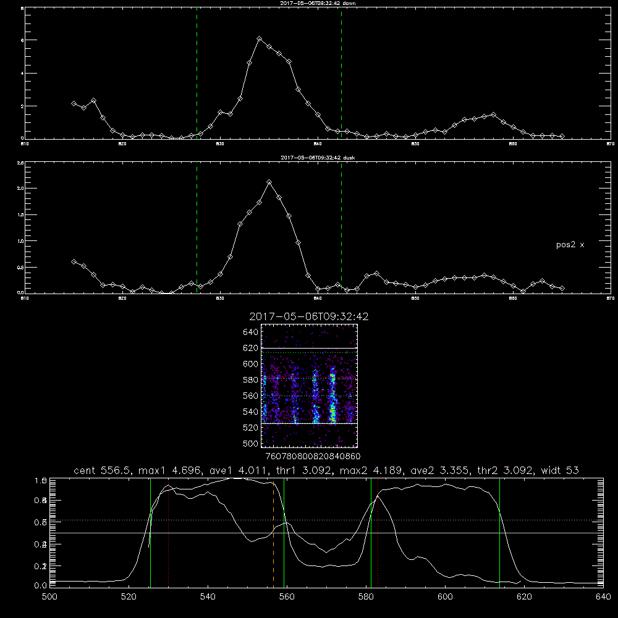Select left green dashed line in dusk plot

click(x=197, y=227)
